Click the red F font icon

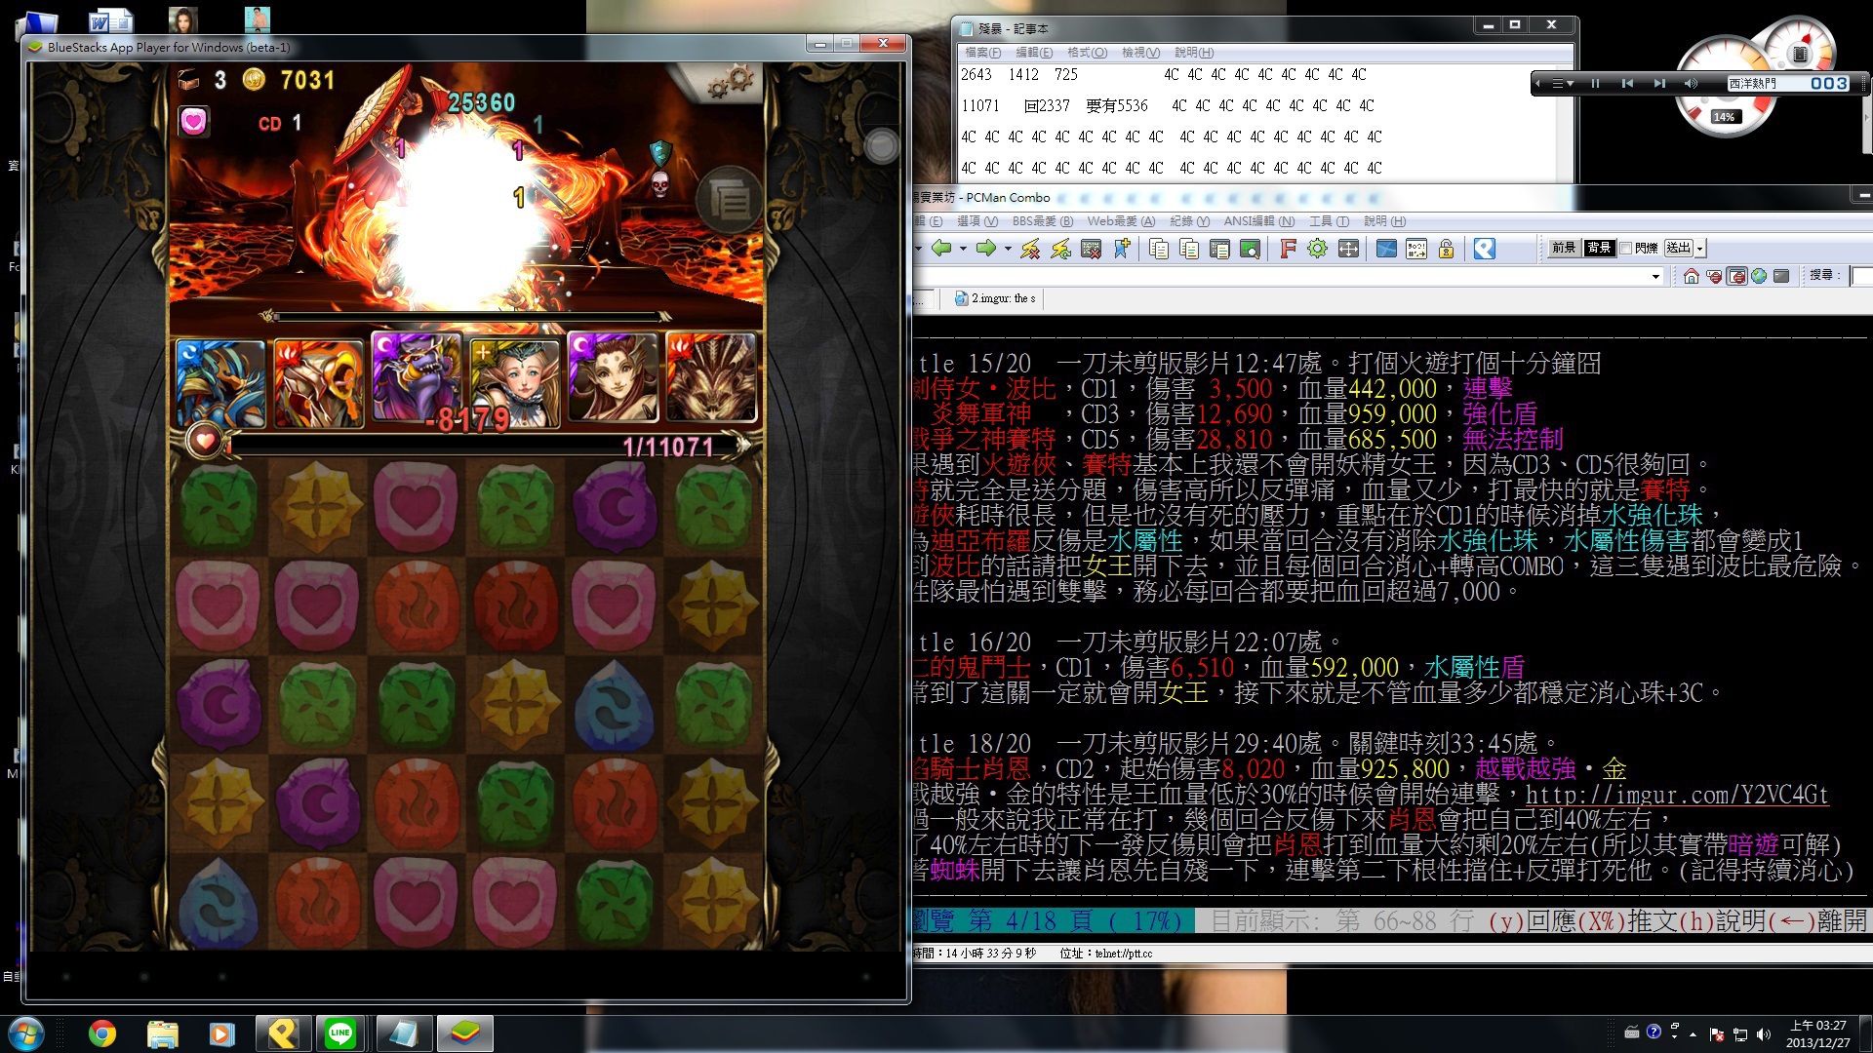pyautogui.click(x=1287, y=249)
